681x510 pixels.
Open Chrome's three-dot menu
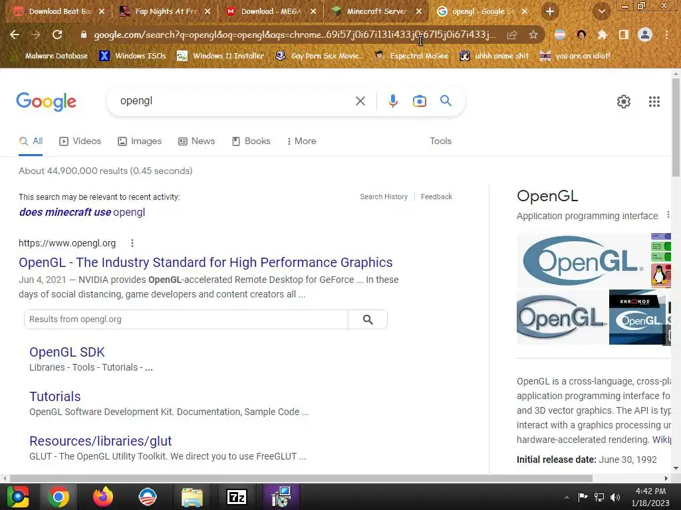point(666,35)
